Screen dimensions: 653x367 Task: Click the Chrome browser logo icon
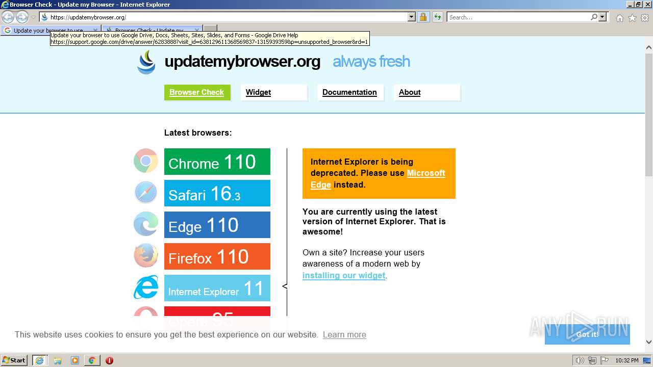point(146,161)
